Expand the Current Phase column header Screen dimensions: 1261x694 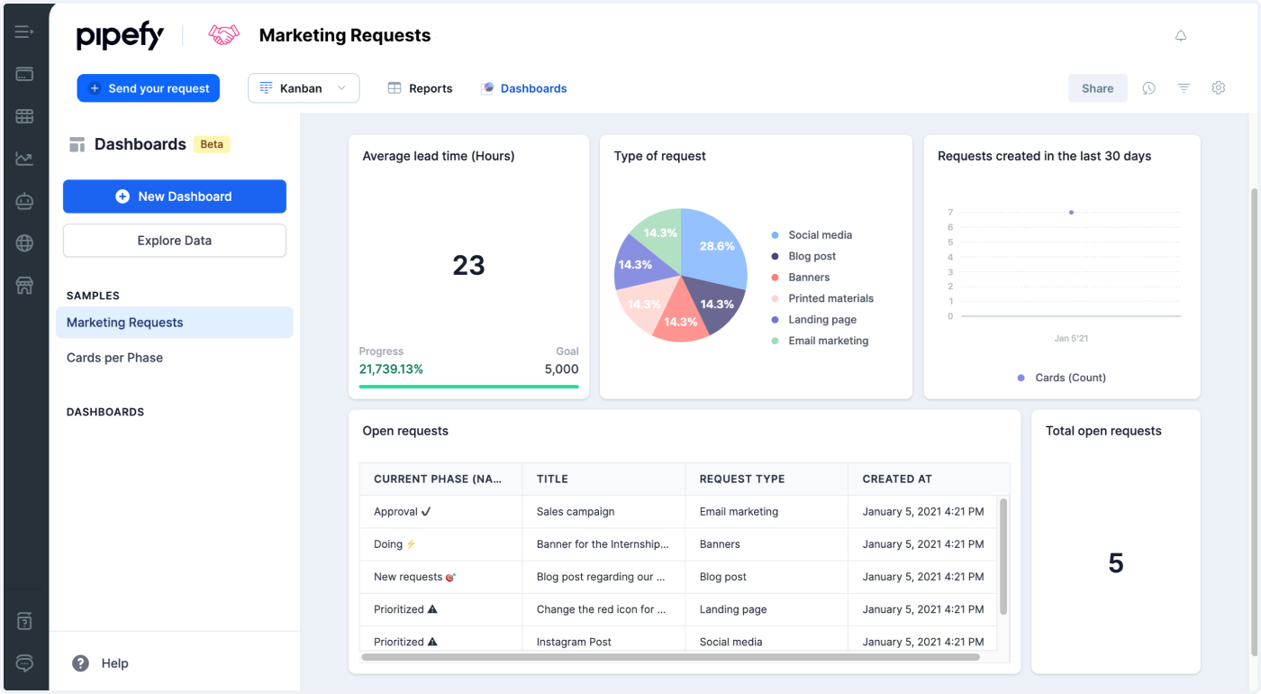point(440,479)
